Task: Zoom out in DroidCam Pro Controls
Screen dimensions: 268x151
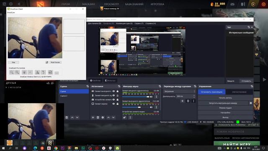Action: [x=12, y=72]
